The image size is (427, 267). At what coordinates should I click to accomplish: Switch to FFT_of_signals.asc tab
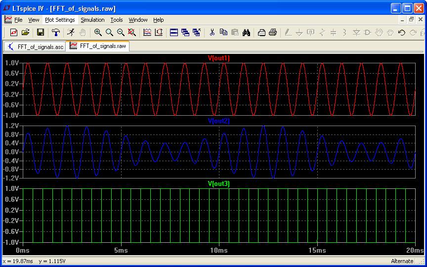[x=35, y=46]
